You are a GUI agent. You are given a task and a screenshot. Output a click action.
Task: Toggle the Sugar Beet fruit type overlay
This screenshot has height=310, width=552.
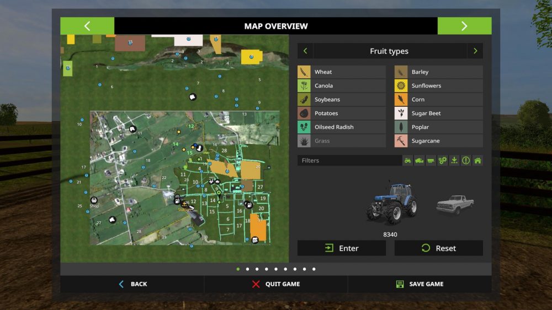[438, 113]
